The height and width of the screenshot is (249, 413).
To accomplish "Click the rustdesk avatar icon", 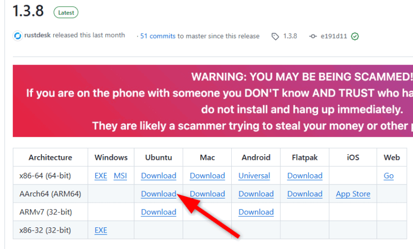I will (x=18, y=36).
